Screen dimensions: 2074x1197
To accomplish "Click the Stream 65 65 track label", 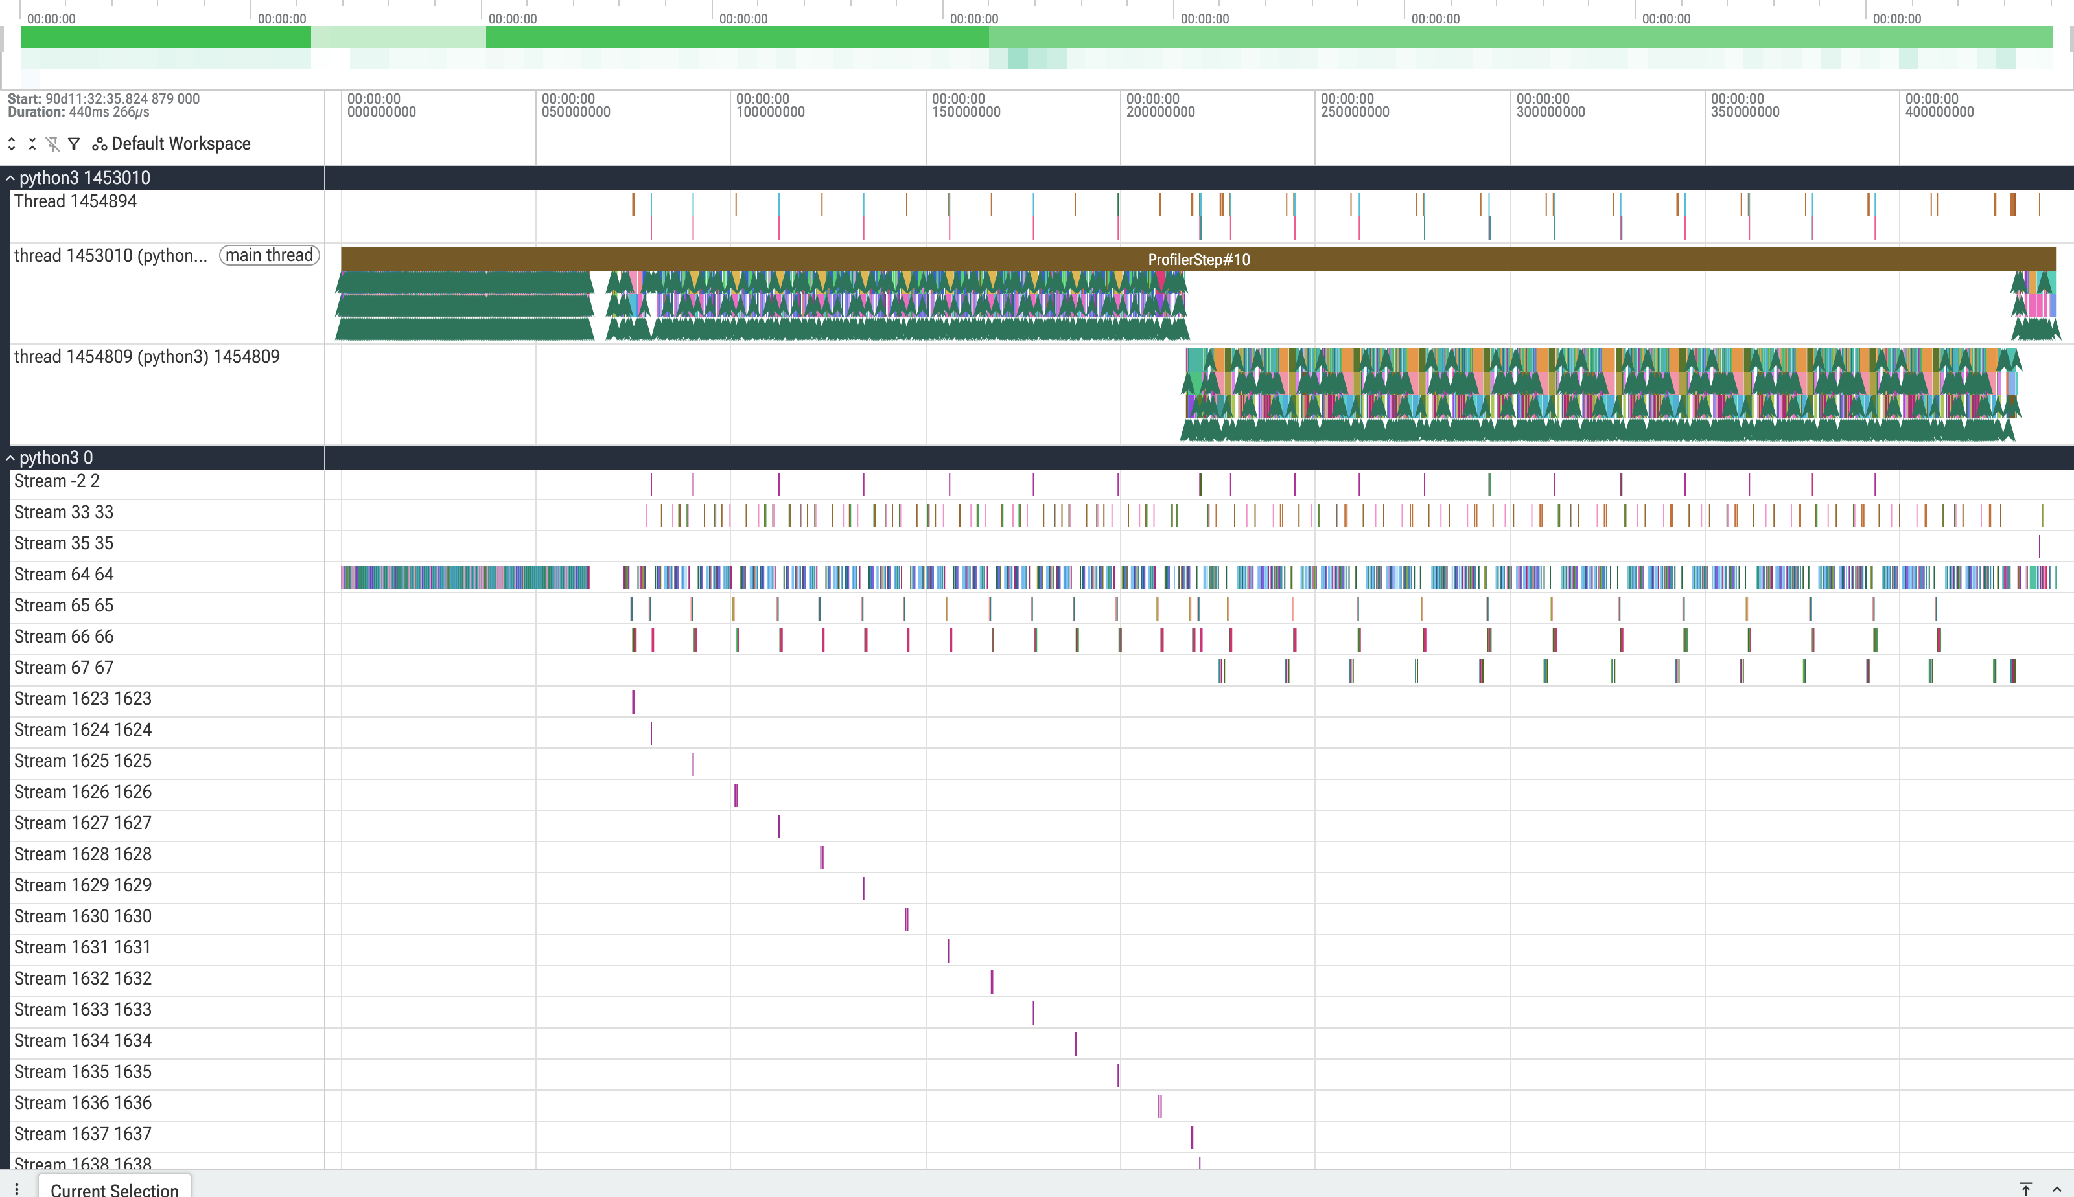I will pyautogui.click(x=64, y=606).
